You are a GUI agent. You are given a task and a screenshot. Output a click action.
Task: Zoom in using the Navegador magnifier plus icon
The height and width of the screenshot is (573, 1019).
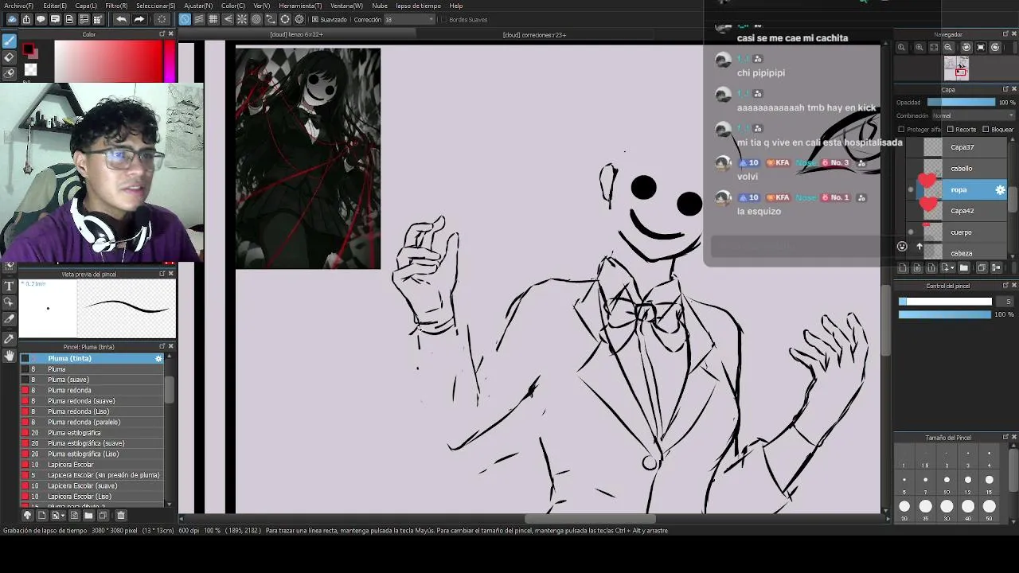pyautogui.click(x=919, y=48)
